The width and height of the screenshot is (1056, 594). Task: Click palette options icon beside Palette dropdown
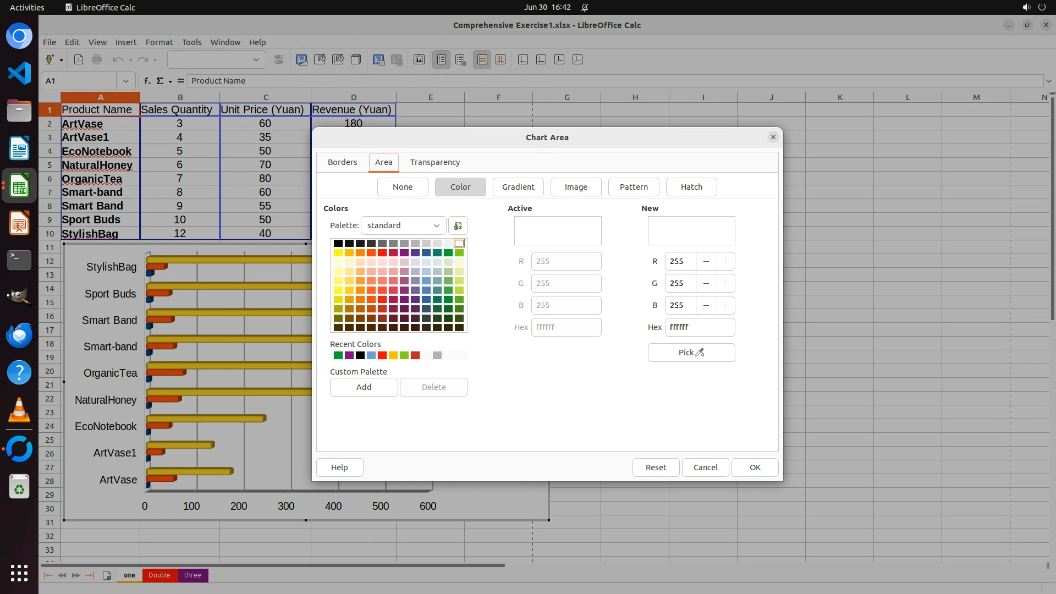click(x=458, y=226)
